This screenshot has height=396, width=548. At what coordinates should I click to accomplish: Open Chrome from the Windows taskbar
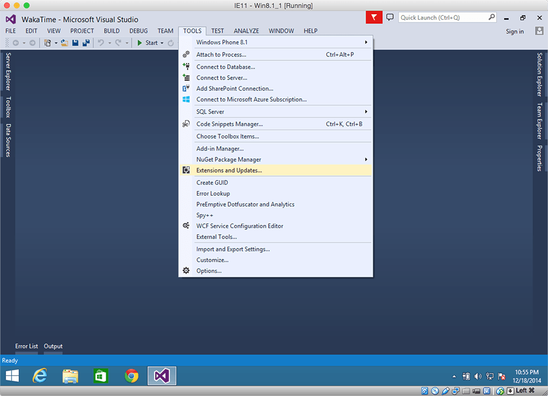131,376
